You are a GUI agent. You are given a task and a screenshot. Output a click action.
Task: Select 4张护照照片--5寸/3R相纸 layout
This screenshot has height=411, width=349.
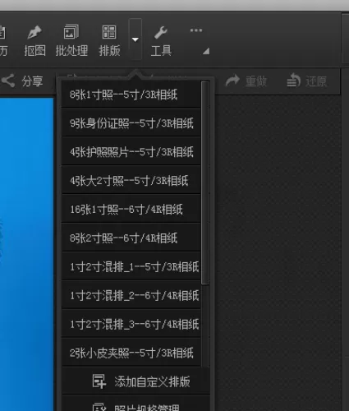click(x=131, y=152)
